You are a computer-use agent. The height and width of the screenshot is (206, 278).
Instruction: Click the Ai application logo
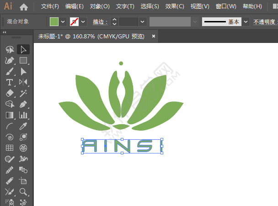[x=8, y=6]
